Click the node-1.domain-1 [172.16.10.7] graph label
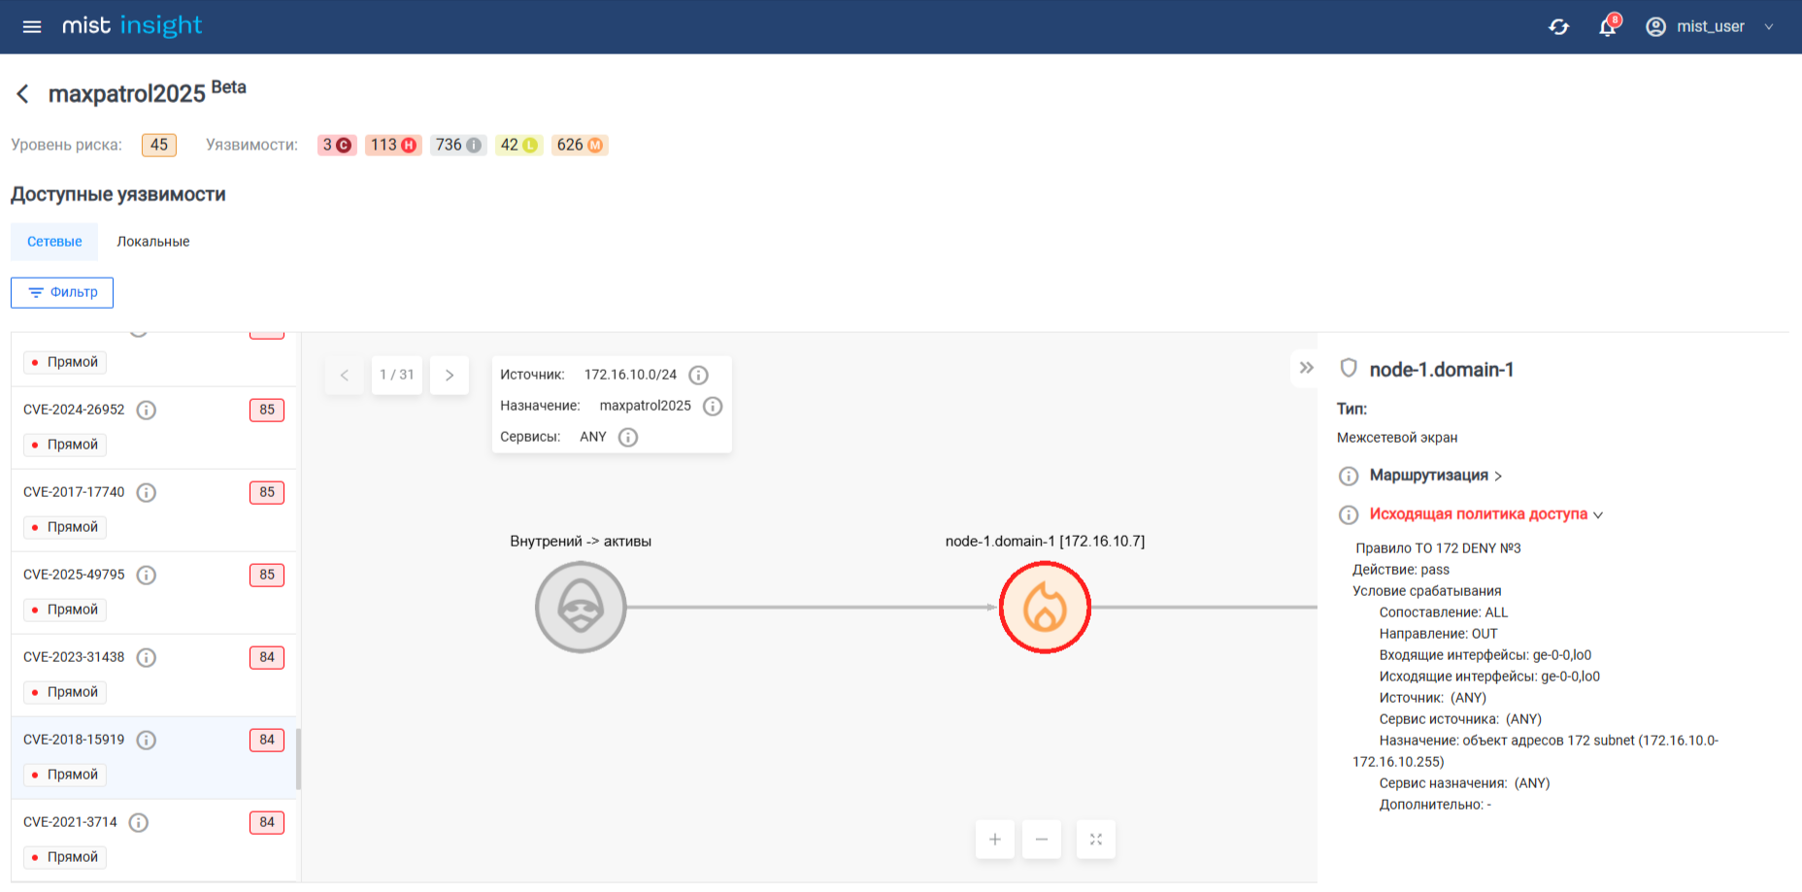Image resolution: width=1802 pixels, height=892 pixels. click(1045, 542)
